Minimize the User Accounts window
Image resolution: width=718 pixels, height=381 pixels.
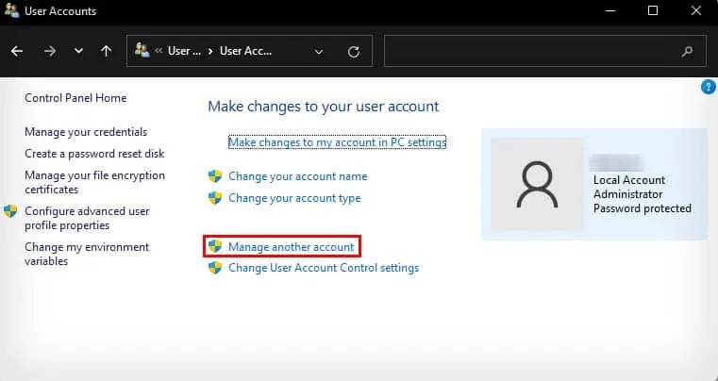click(609, 10)
